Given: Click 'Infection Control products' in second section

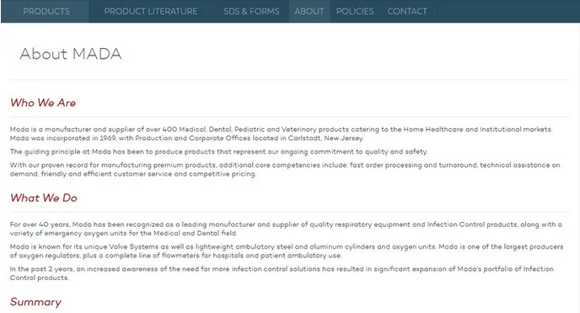Looking at the screenshot, I should [x=472, y=224].
